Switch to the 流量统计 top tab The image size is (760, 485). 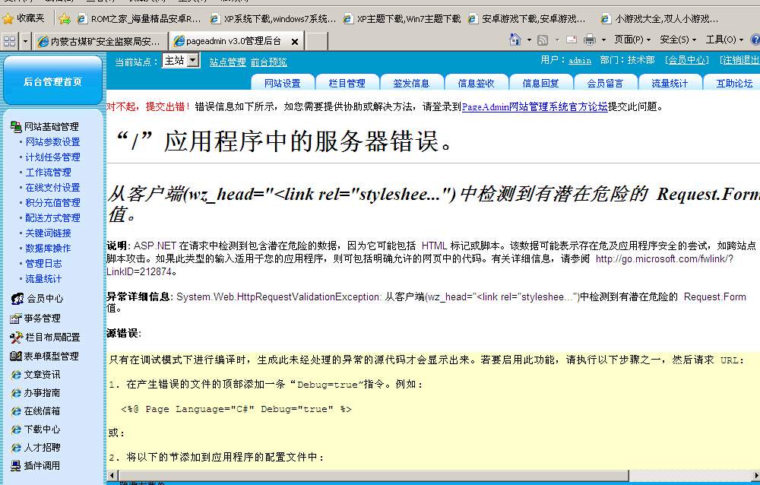(670, 84)
